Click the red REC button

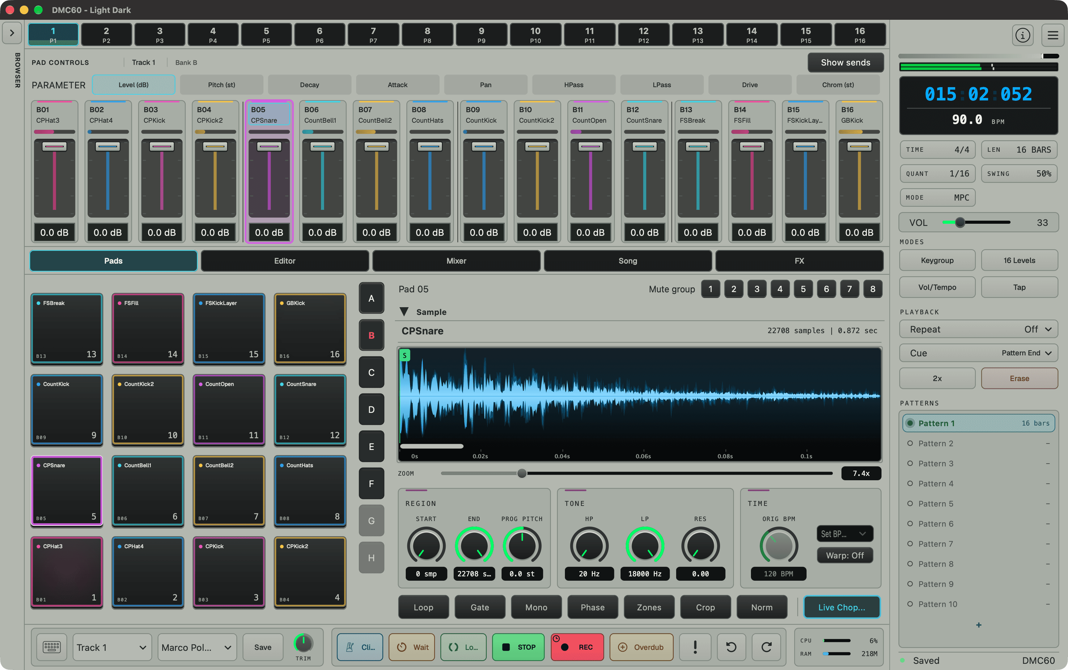577,647
